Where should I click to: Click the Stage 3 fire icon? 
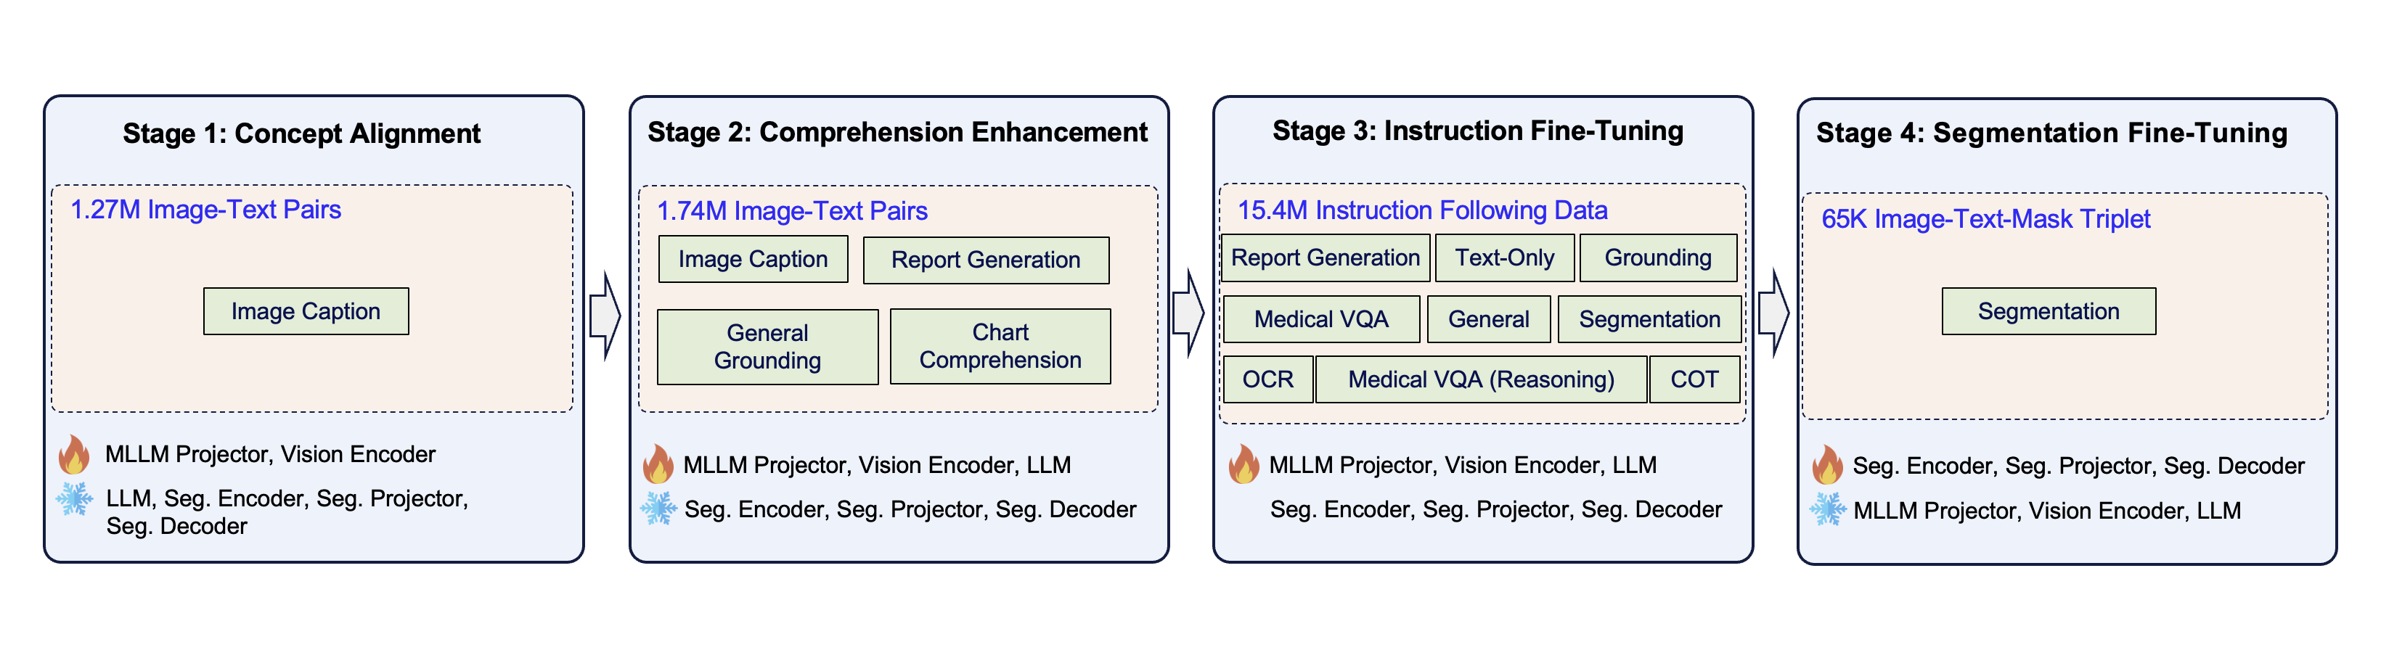[1243, 464]
